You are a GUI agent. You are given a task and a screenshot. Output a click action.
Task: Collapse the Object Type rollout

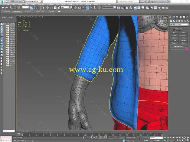point(178,28)
